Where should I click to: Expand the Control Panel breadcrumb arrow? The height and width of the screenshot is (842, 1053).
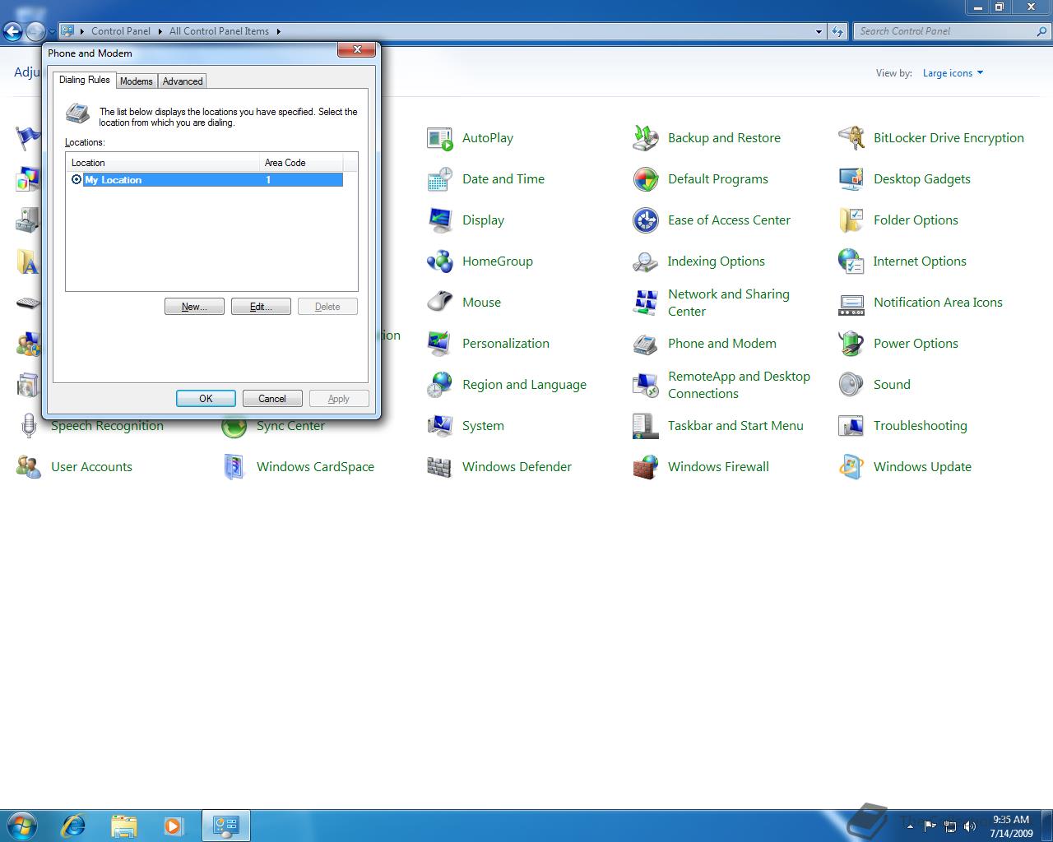coord(160,31)
